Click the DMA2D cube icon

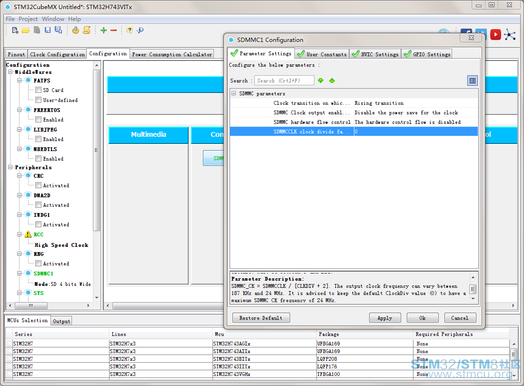[x=28, y=195]
